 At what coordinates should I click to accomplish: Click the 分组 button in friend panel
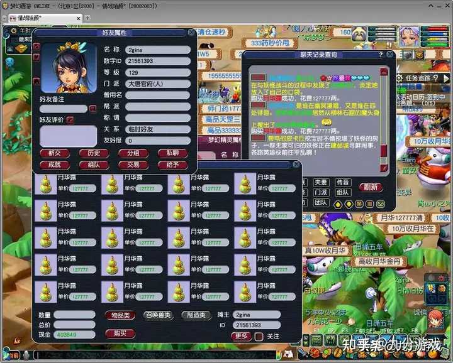133,153
